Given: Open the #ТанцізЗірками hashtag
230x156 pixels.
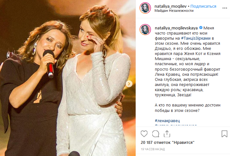Looking at the screenshot, I should point(196,38).
